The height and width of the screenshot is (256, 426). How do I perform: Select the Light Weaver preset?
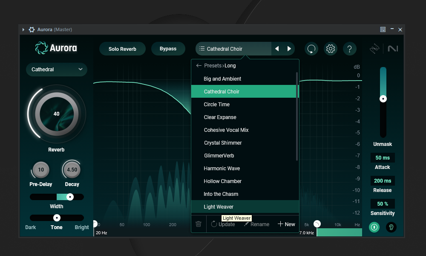[245, 207]
